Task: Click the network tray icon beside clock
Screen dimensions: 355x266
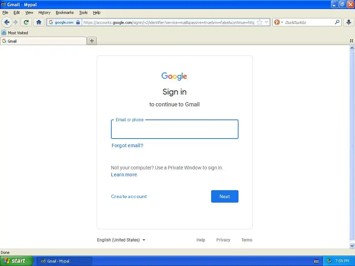Action: 329,261
